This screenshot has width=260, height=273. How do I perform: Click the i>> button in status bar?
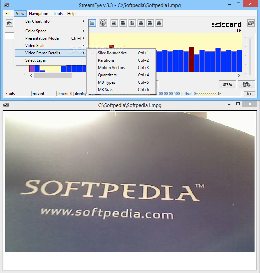[249, 94]
